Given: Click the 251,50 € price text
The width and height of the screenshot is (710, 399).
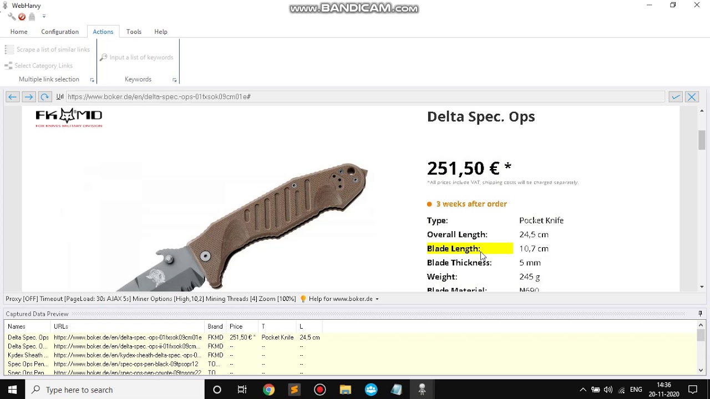Looking at the screenshot, I should point(469,168).
